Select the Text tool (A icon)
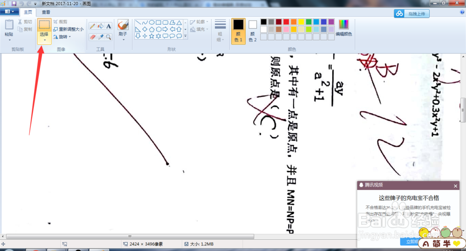 pyautogui.click(x=109, y=26)
